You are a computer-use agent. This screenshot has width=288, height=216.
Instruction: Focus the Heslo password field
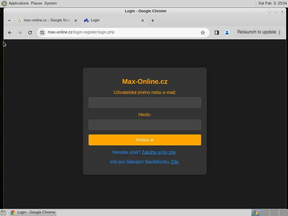tap(145, 125)
